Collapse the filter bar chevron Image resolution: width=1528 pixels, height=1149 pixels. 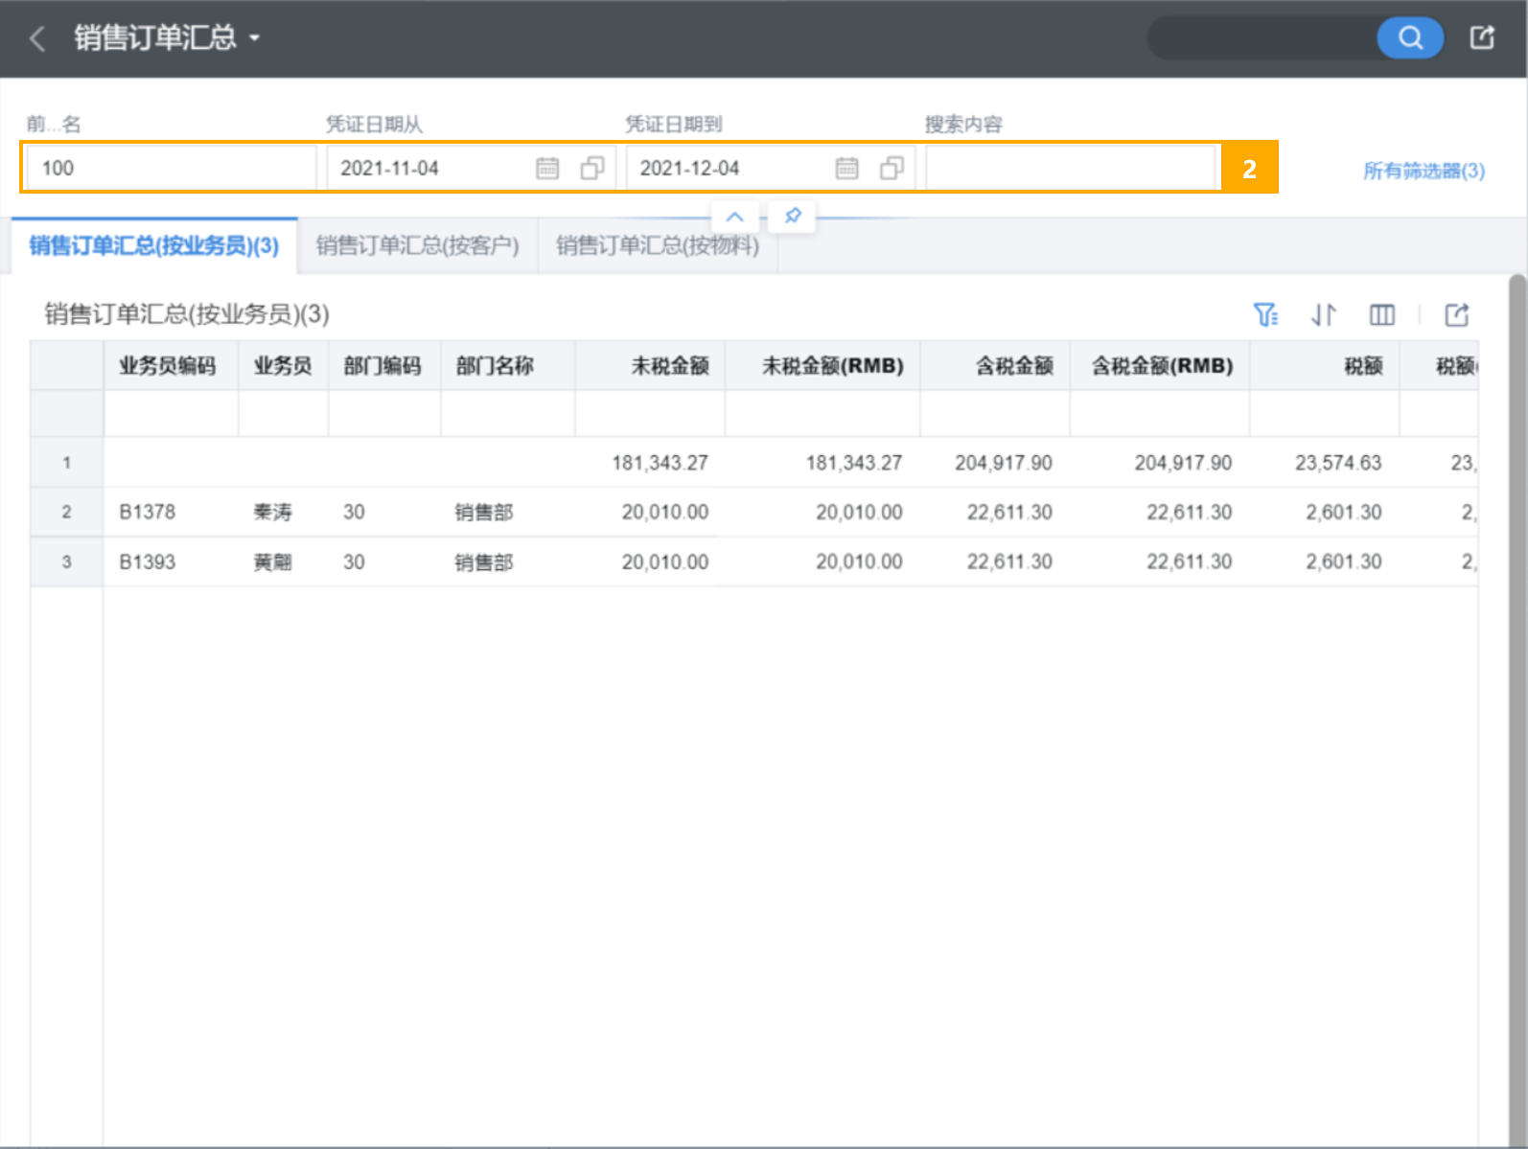pos(734,217)
